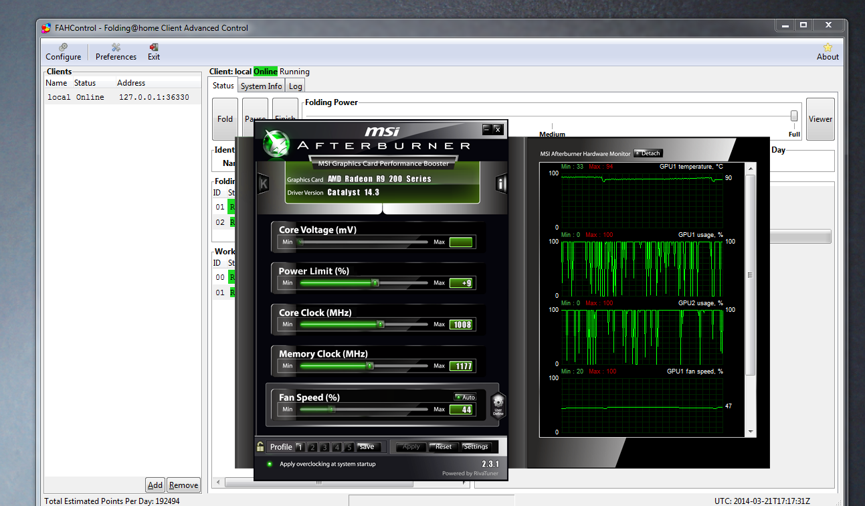Click the hardware monitor vertical scrollbar thumb
Image resolution: width=865 pixels, height=506 pixels.
click(751, 275)
